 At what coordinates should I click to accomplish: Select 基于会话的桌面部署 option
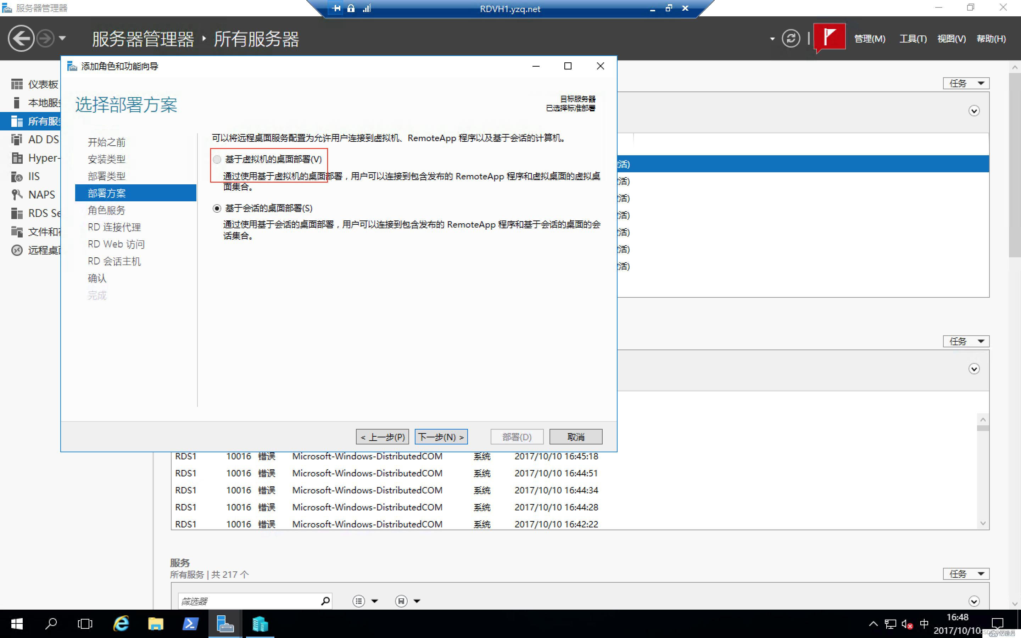tap(217, 208)
